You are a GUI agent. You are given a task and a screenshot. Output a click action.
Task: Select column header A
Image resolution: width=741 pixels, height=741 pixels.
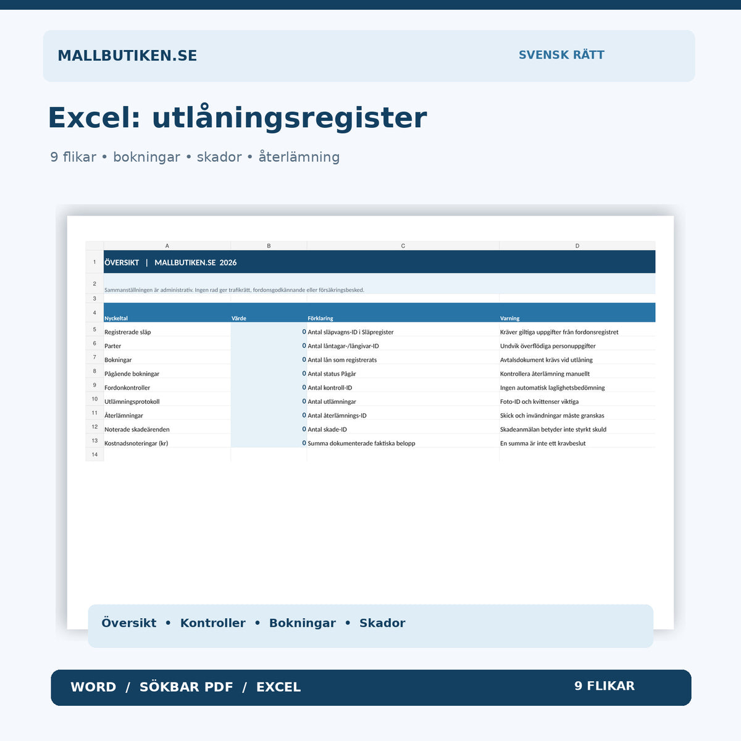click(x=167, y=246)
